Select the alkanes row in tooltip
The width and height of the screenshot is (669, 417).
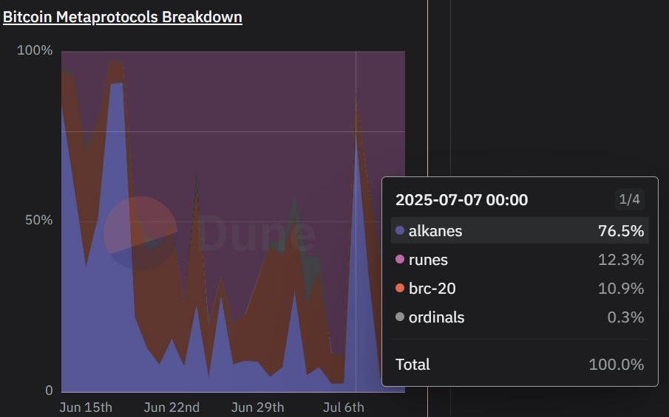point(520,230)
